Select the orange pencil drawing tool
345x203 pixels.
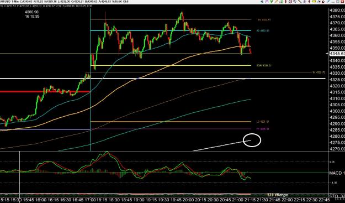(x=276, y=1)
